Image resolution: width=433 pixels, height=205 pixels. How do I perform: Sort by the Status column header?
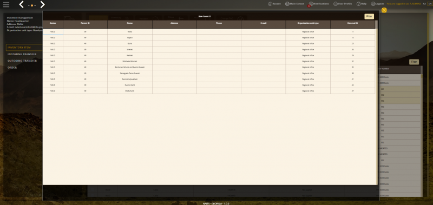pos(53,24)
